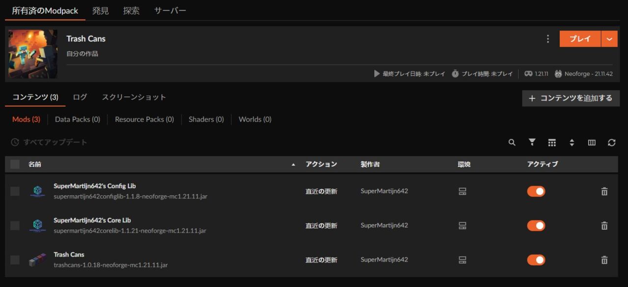This screenshot has width=628, height=287.
Task: Click author SuperMartijn642 in the trashcans-1.0.18 jar row
Action: [384, 260]
